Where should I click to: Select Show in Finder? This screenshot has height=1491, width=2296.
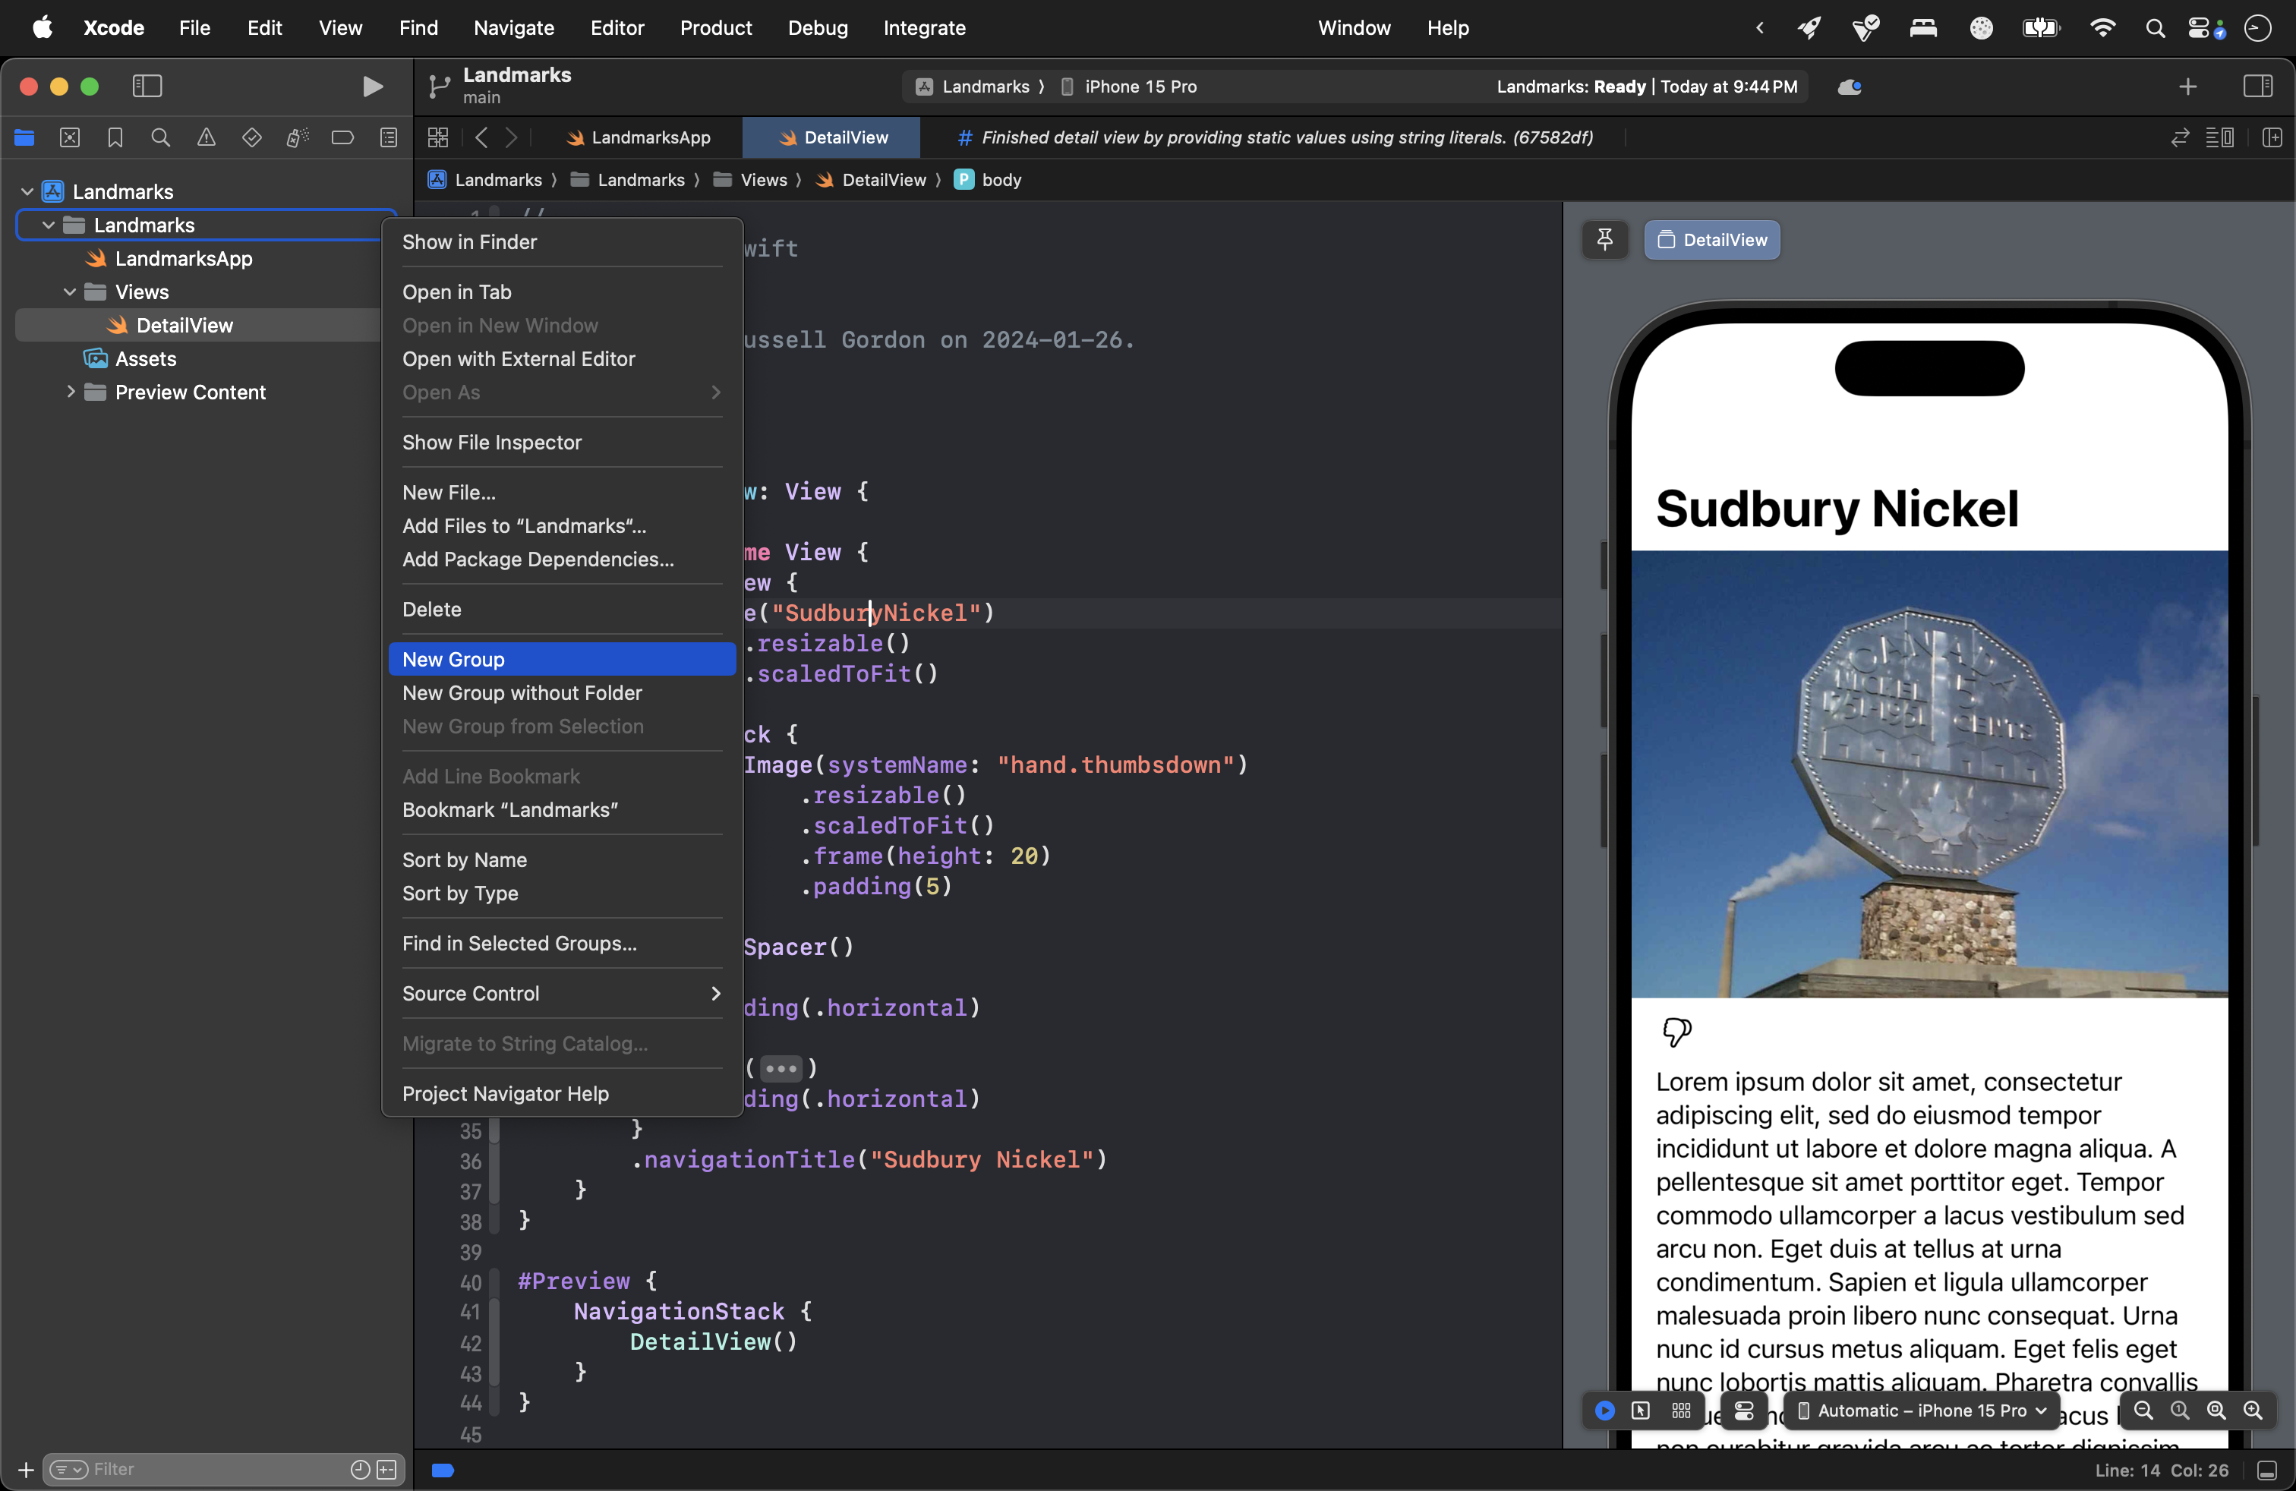(x=469, y=242)
